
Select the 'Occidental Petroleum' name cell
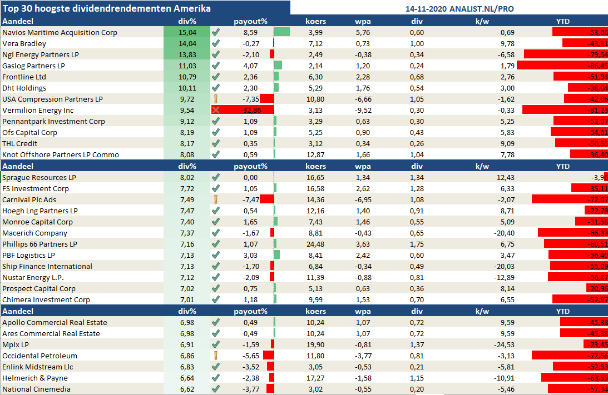[39, 356]
